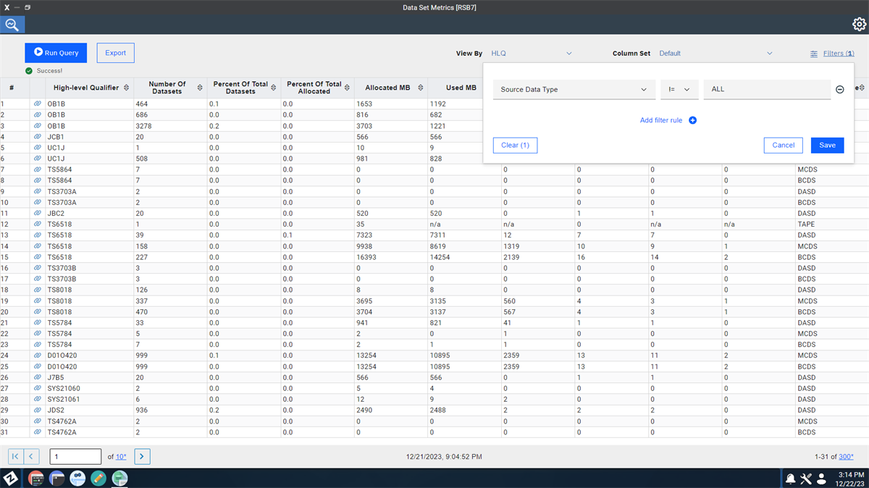This screenshot has width=869, height=488.
Task: Expand the Column Set Default dropdown
Action: [x=715, y=54]
